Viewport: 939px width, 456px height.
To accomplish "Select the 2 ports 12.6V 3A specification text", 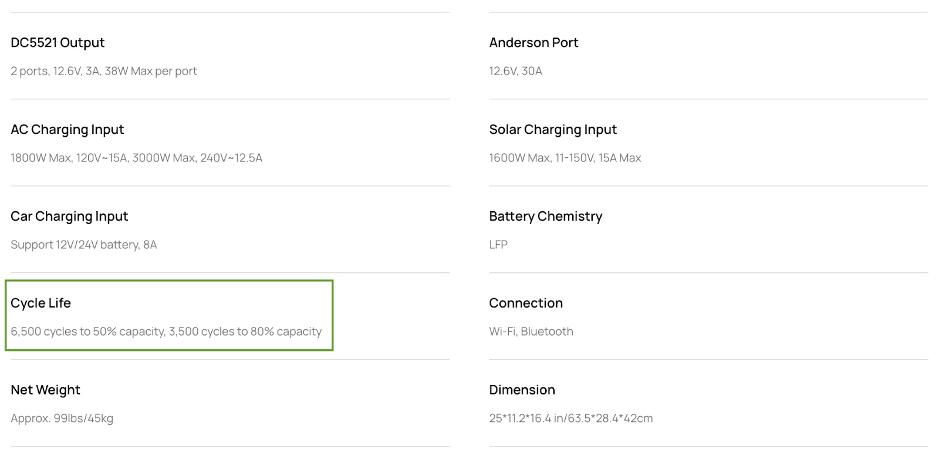I will tap(104, 71).
